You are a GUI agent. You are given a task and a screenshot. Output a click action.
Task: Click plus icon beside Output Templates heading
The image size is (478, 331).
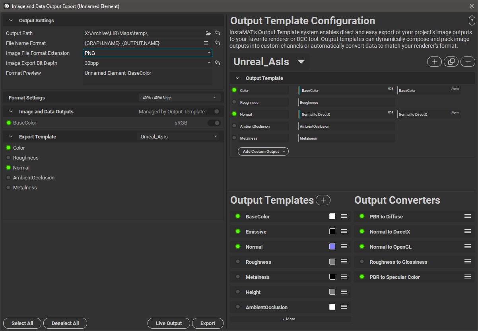pos(323,200)
